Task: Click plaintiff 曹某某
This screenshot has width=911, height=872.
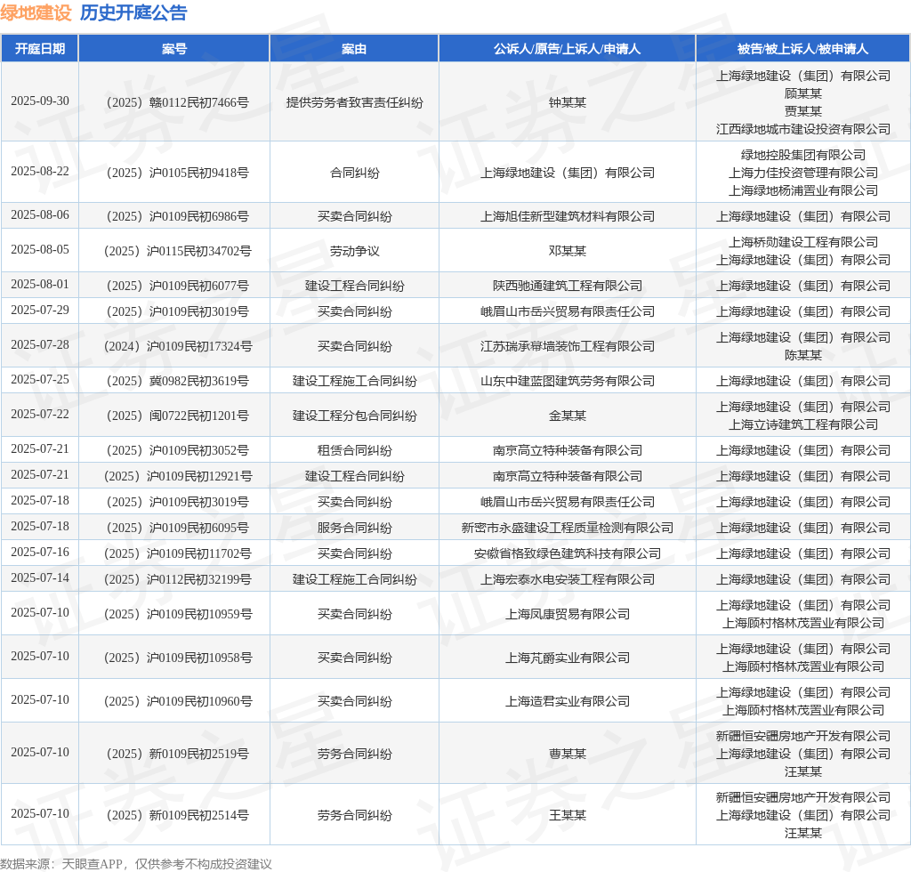Action: point(567,754)
